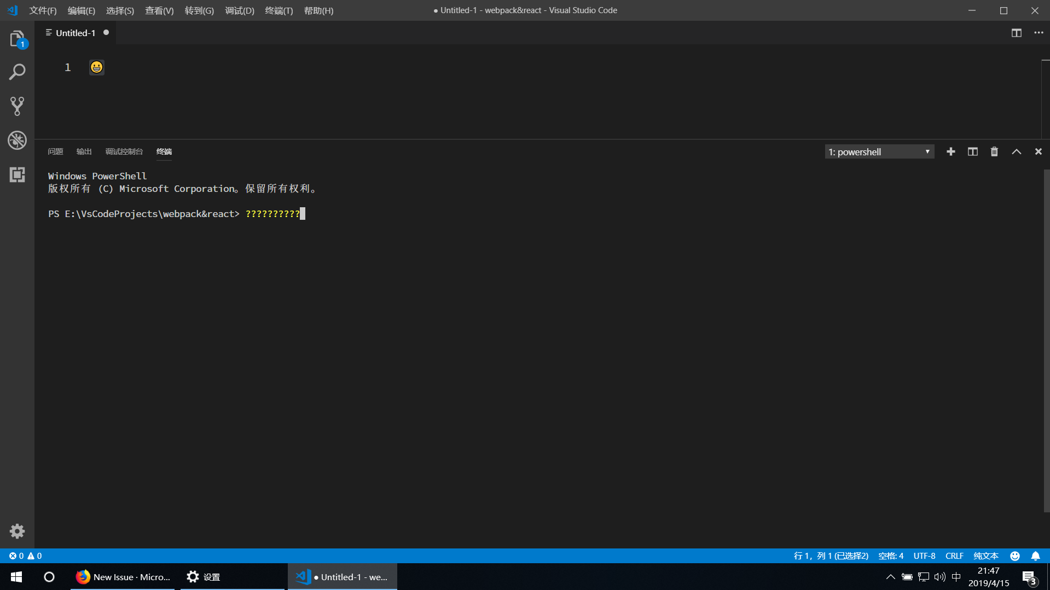The image size is (1050, 590).
Task: Switch to the 输出 panel tab
Action: [x=83, y=151]
